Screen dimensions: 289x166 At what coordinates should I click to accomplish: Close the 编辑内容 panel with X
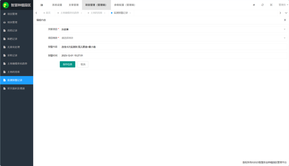click(x=285, y=20)
